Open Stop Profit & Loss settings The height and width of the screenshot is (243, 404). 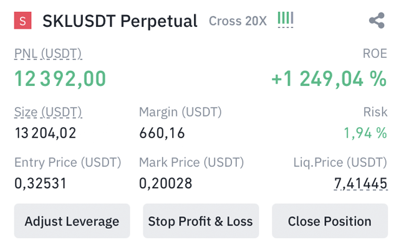tap(201, 221)
